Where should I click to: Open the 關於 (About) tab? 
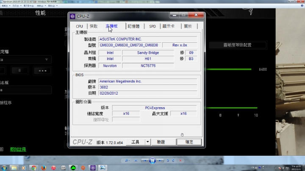(188, 26)
